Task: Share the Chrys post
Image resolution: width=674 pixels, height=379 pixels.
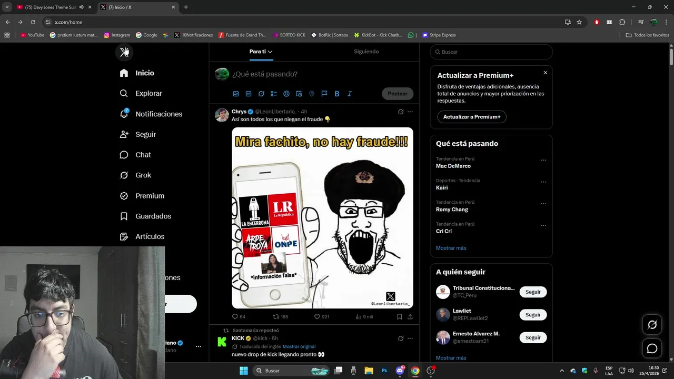Action: 410,317
